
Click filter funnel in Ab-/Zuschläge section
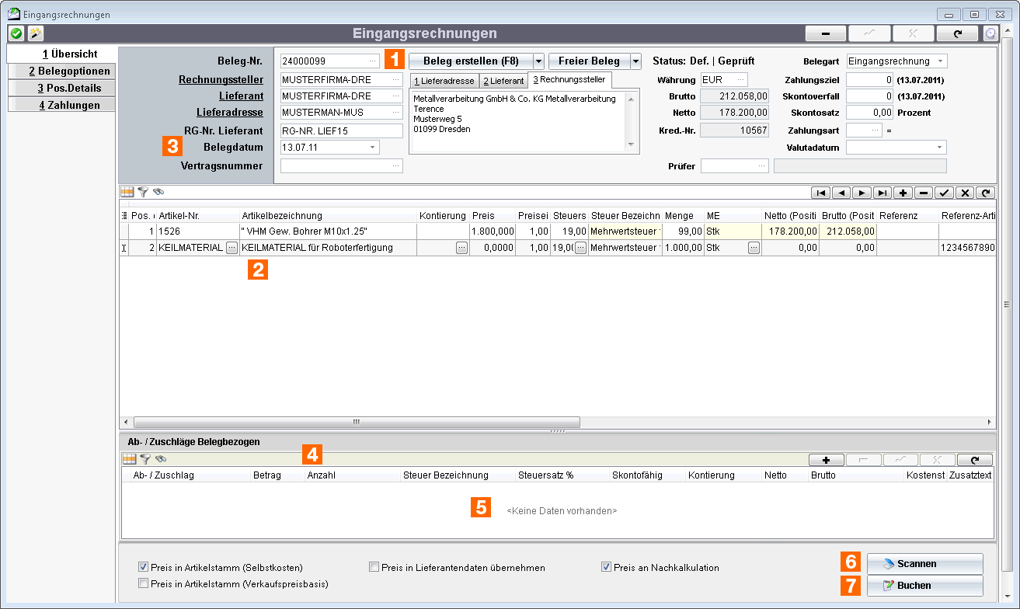145,459
